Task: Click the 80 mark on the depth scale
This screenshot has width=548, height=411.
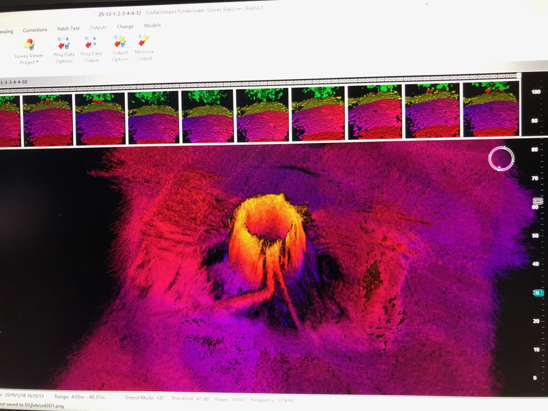Action: (535, 150)
